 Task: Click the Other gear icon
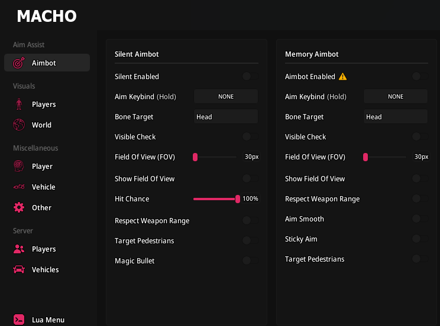(19, 208)
